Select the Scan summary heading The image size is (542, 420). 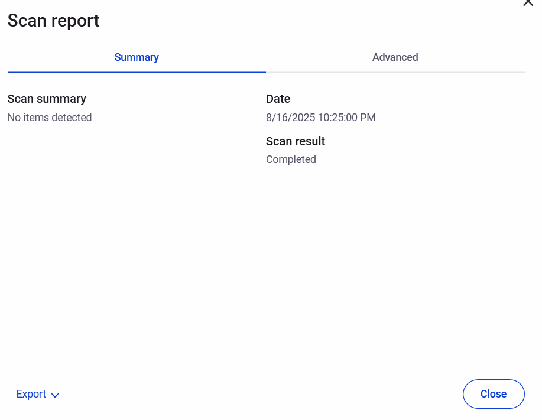pyautogui.click(x=47, y=99)
